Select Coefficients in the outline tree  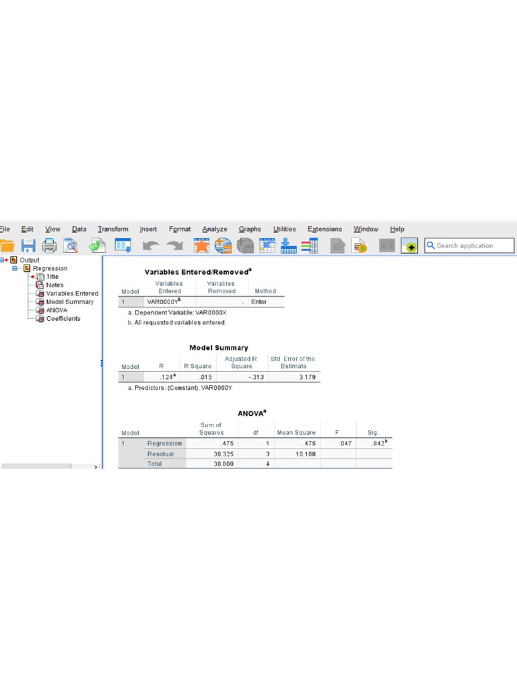[x=63, y=318]
